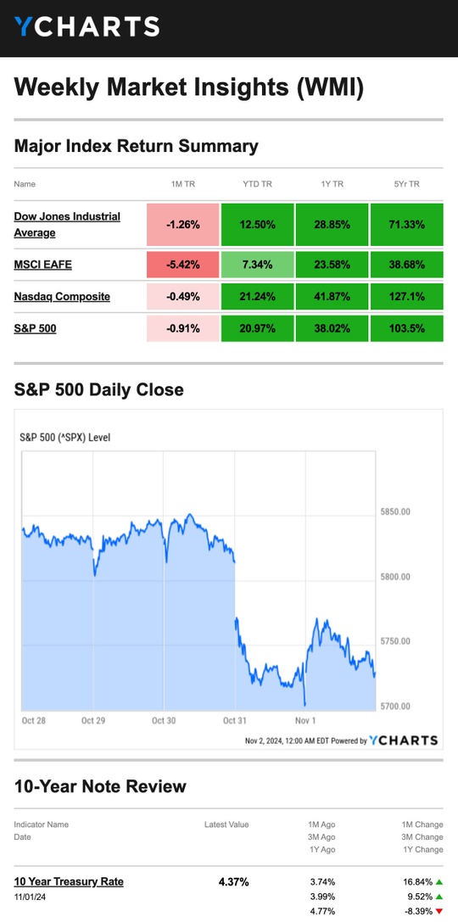Select the Dow Jones 1M TR -1.26% cell
The width and height of the screenshot is (458, 922).
183,225
